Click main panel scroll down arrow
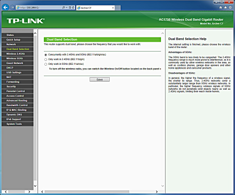 [163, 186]
